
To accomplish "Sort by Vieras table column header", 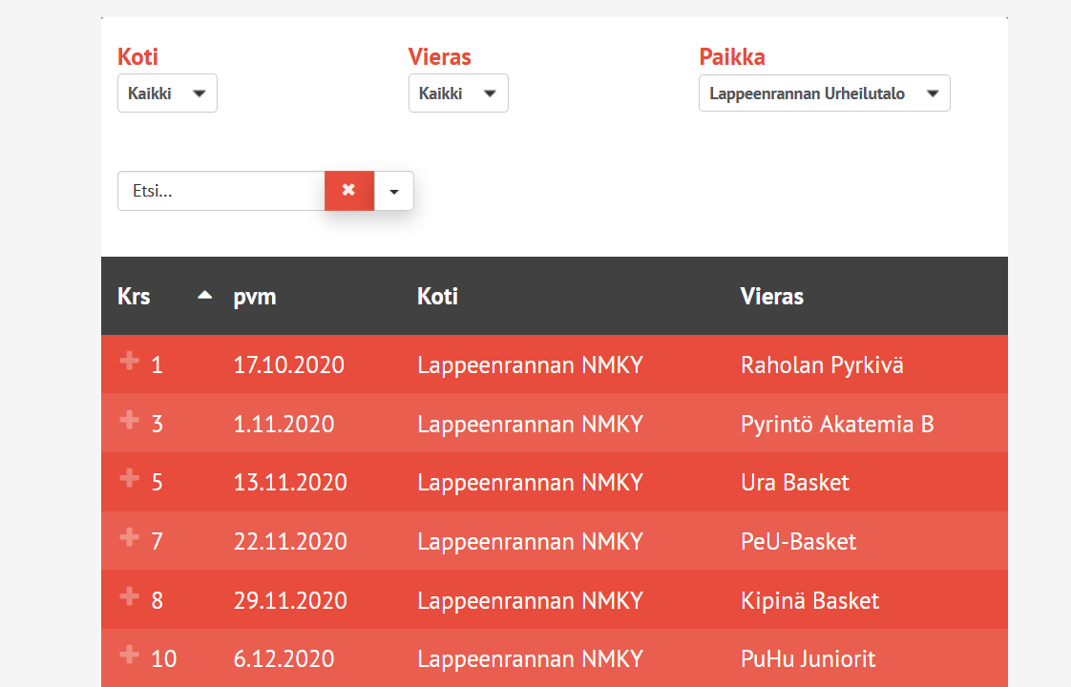I will click(x=772, y=297).
